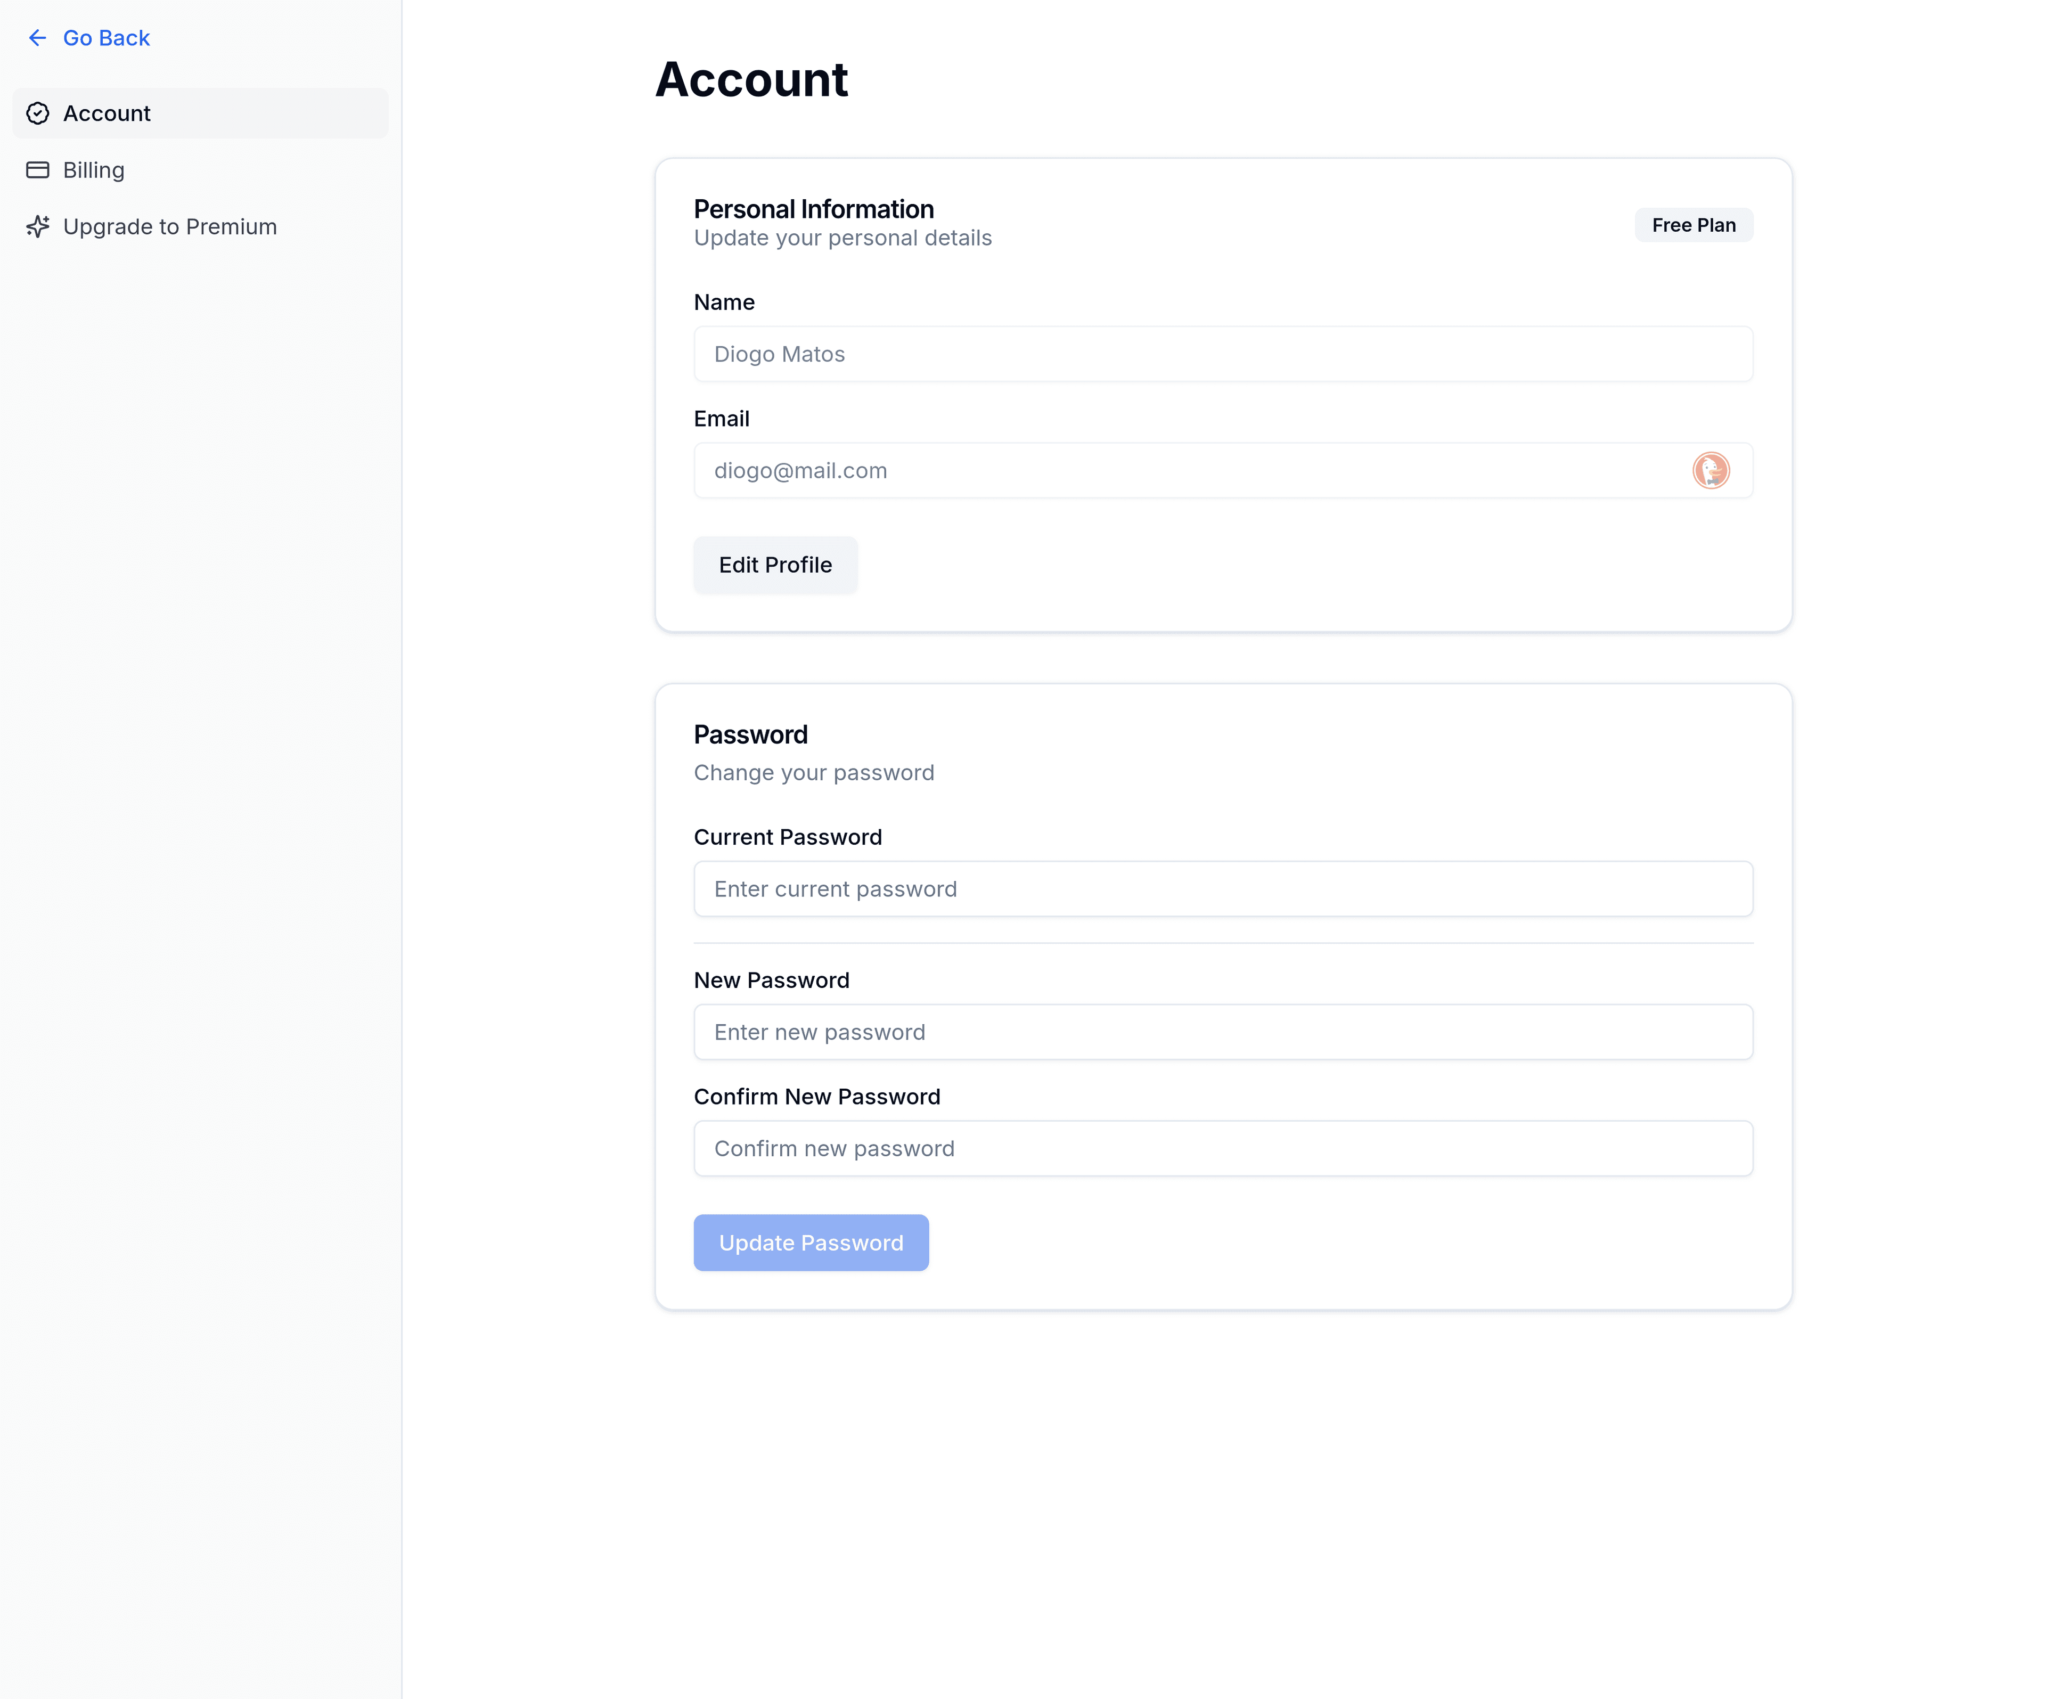Click the New Password field

click(x=1222, y=1032)
